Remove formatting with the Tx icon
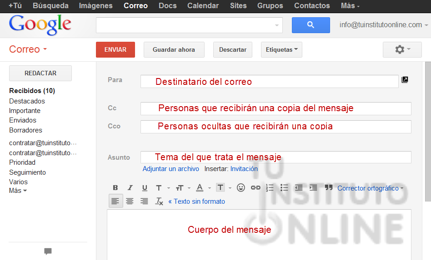 click(159, 201)
